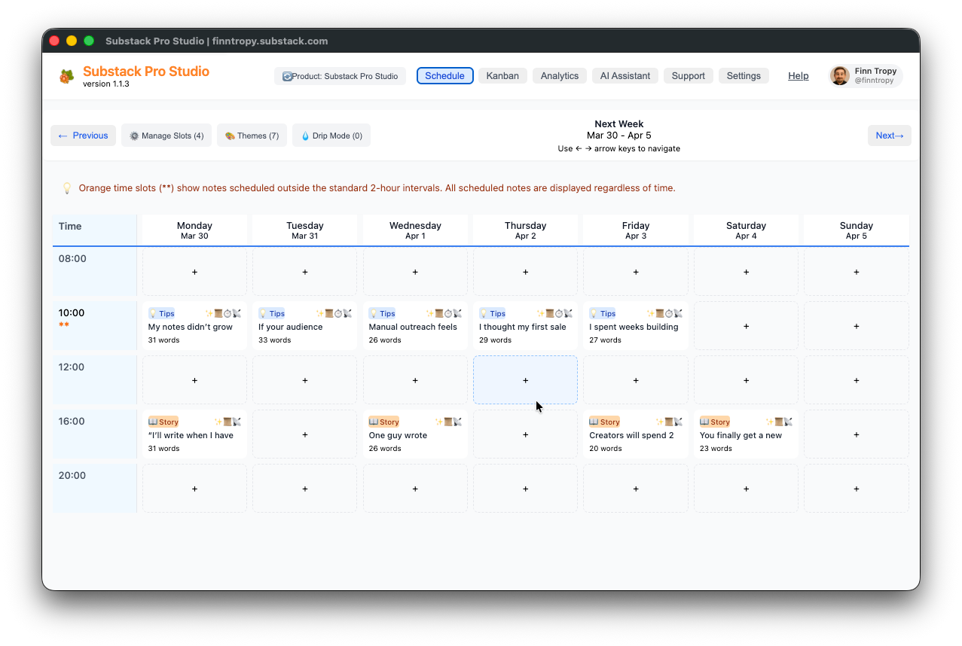Viewport: 962px width, 646px height.
Task: Go to the Next week
Action: (890, 136)
